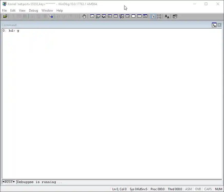Screen dimensions: 224x192
Task: Open the Disassembly window toolbar icon
Action: pos(127,16)
